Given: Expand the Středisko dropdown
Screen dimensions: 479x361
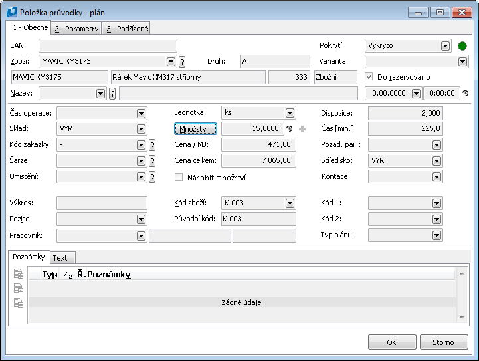Looking at the screenshot, I should pyautogui.click(x=436, y=161).
